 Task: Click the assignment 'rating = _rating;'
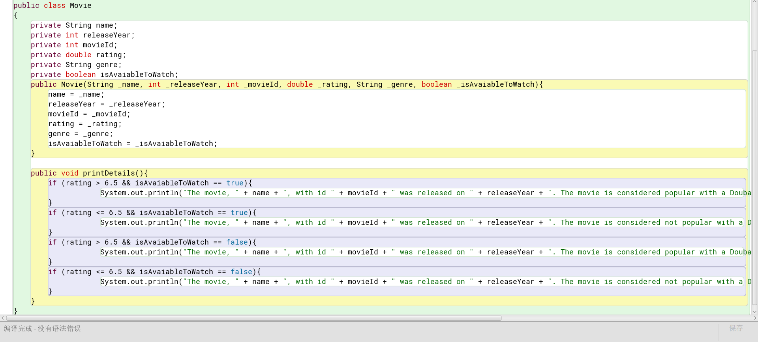click(x=85, y=124)
